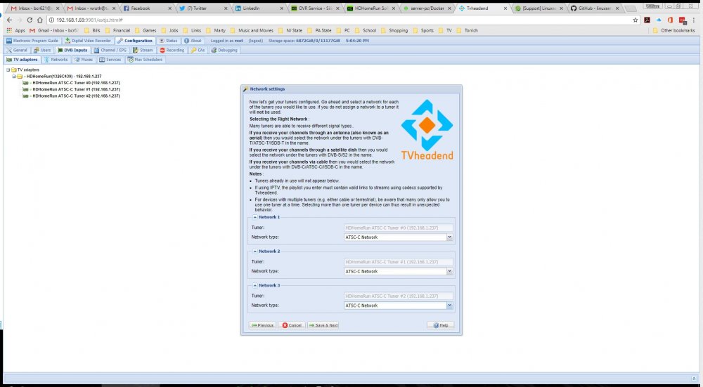Image resolution: width=703 pixels, height=387 pixels.
Task: Switch to the Stream tab
Action: [x=143, y=50]
